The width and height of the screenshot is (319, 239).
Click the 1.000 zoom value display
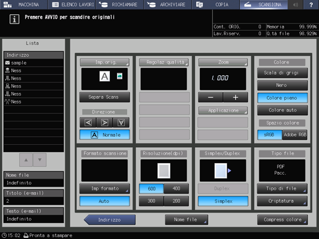click(223, 79)
